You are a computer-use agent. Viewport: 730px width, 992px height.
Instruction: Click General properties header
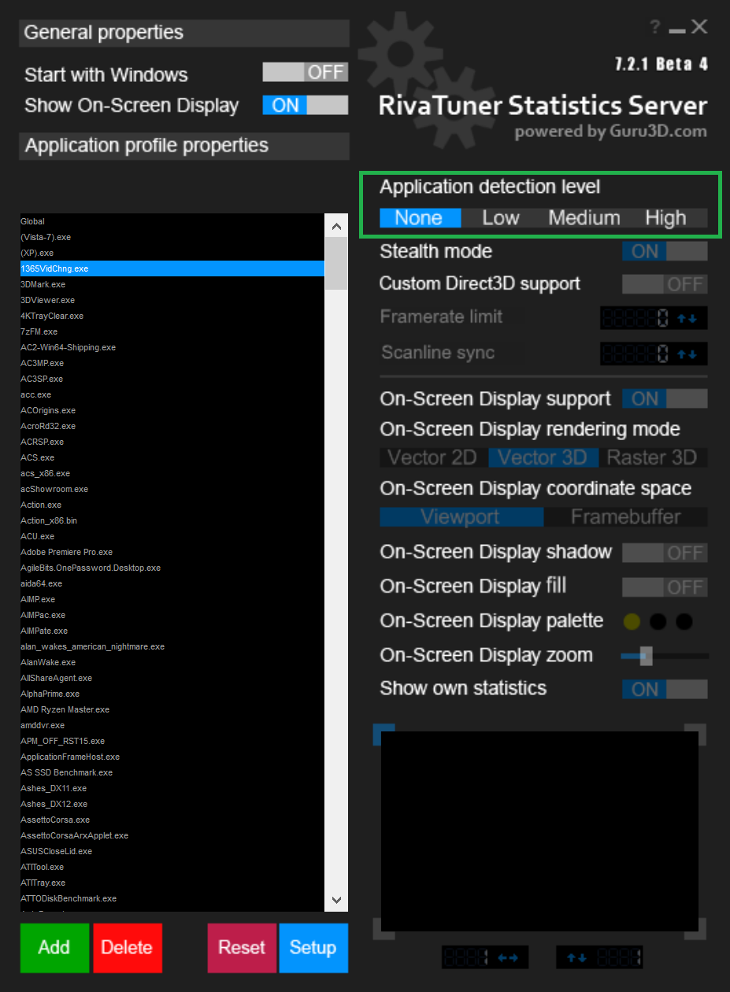point(184,33)
